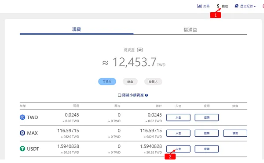Click the TWD coin icon

(x=22, y=117)
